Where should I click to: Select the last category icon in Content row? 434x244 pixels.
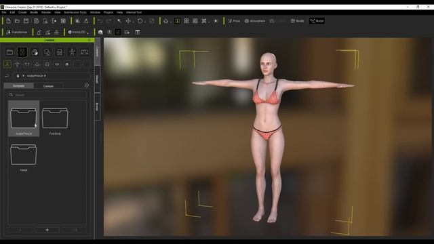[x=84, y=52]
